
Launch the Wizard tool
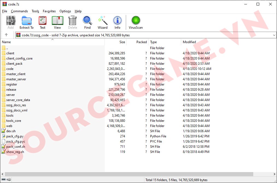coord(103,22)
